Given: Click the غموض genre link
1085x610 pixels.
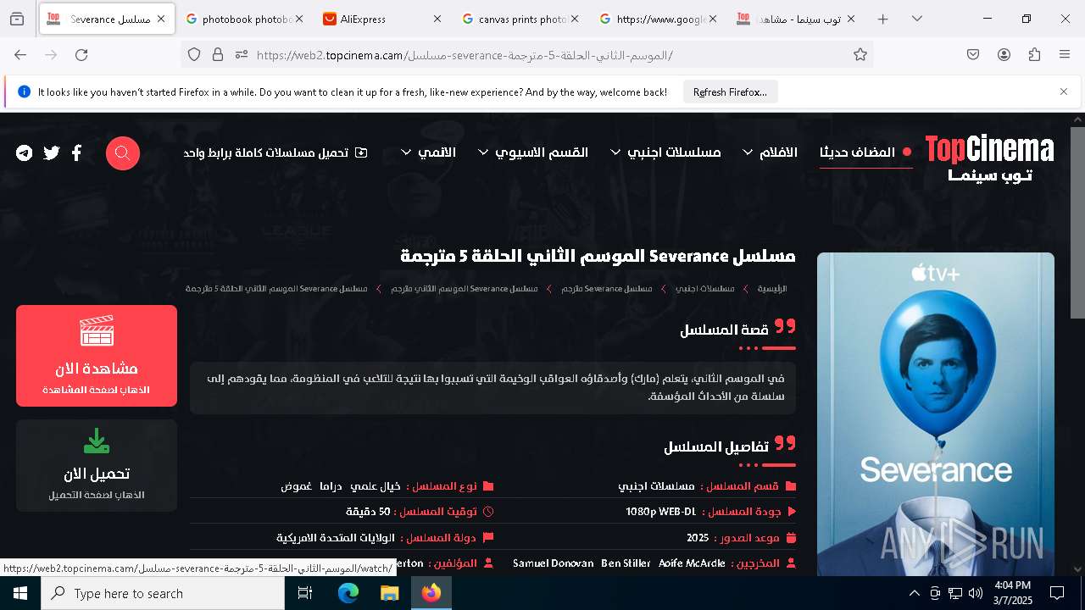Looking at the screenshot, I should point(297,486).
